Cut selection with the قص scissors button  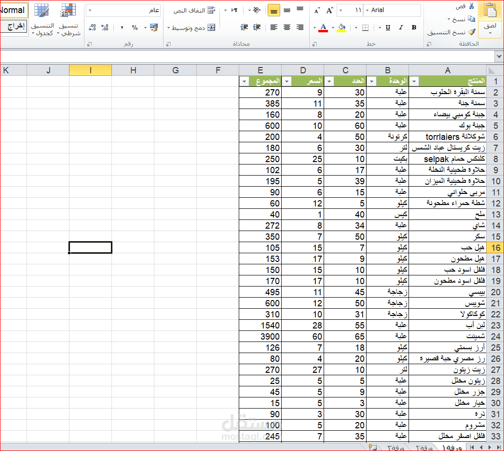click(464, 6)
